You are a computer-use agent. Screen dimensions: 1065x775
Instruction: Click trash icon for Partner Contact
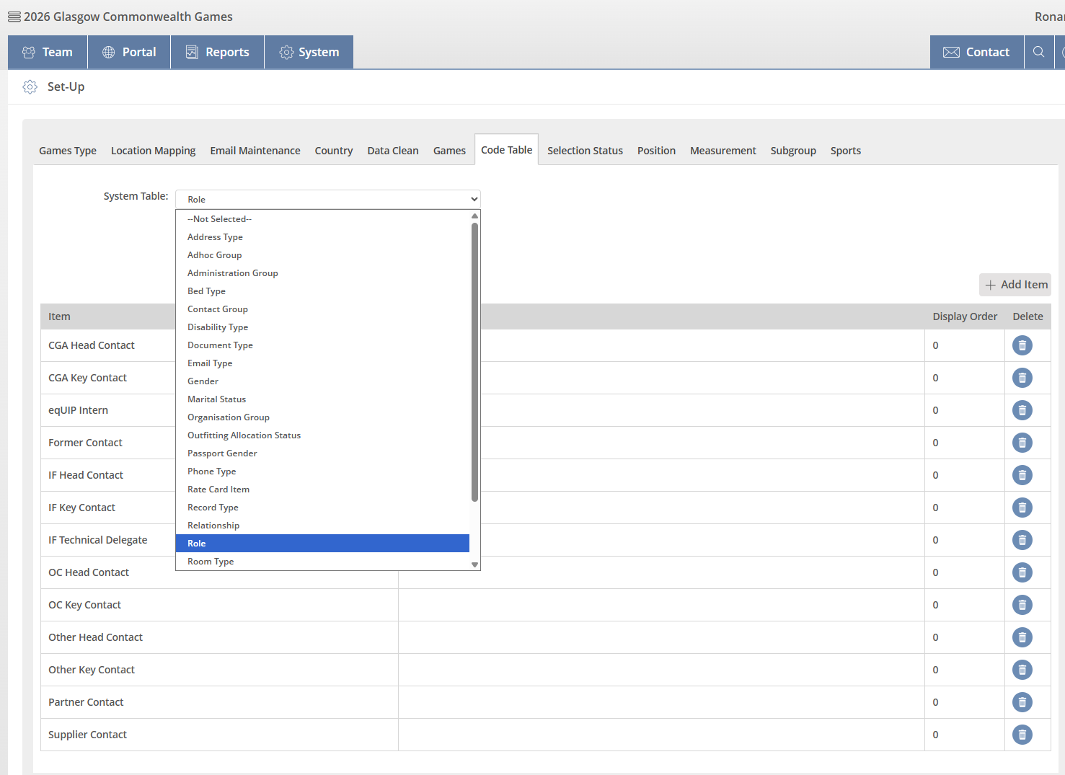[1022, 702]
